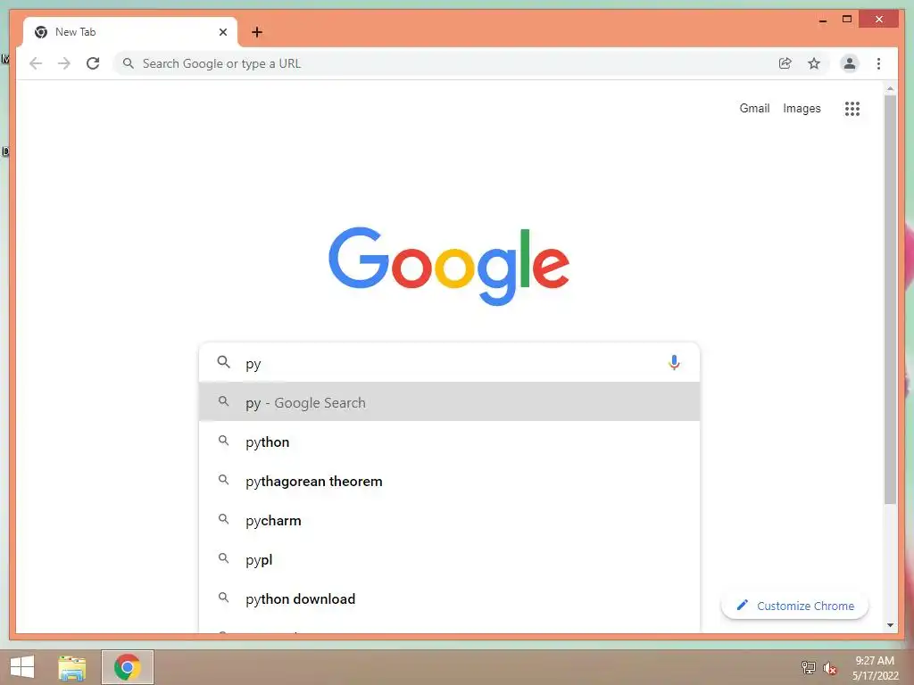
Task: Click the share page icon in address bar
Action: (x=785, y=63)
